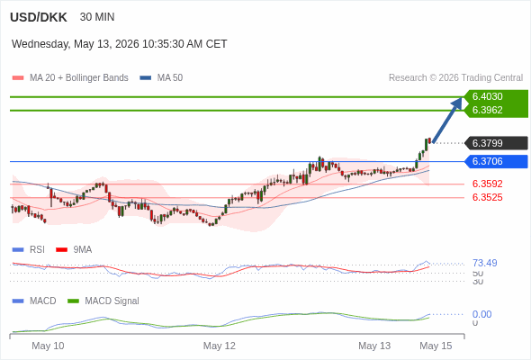Click the May 10 date axis marker
531x360 pixels.
click(x=48, y=346)
